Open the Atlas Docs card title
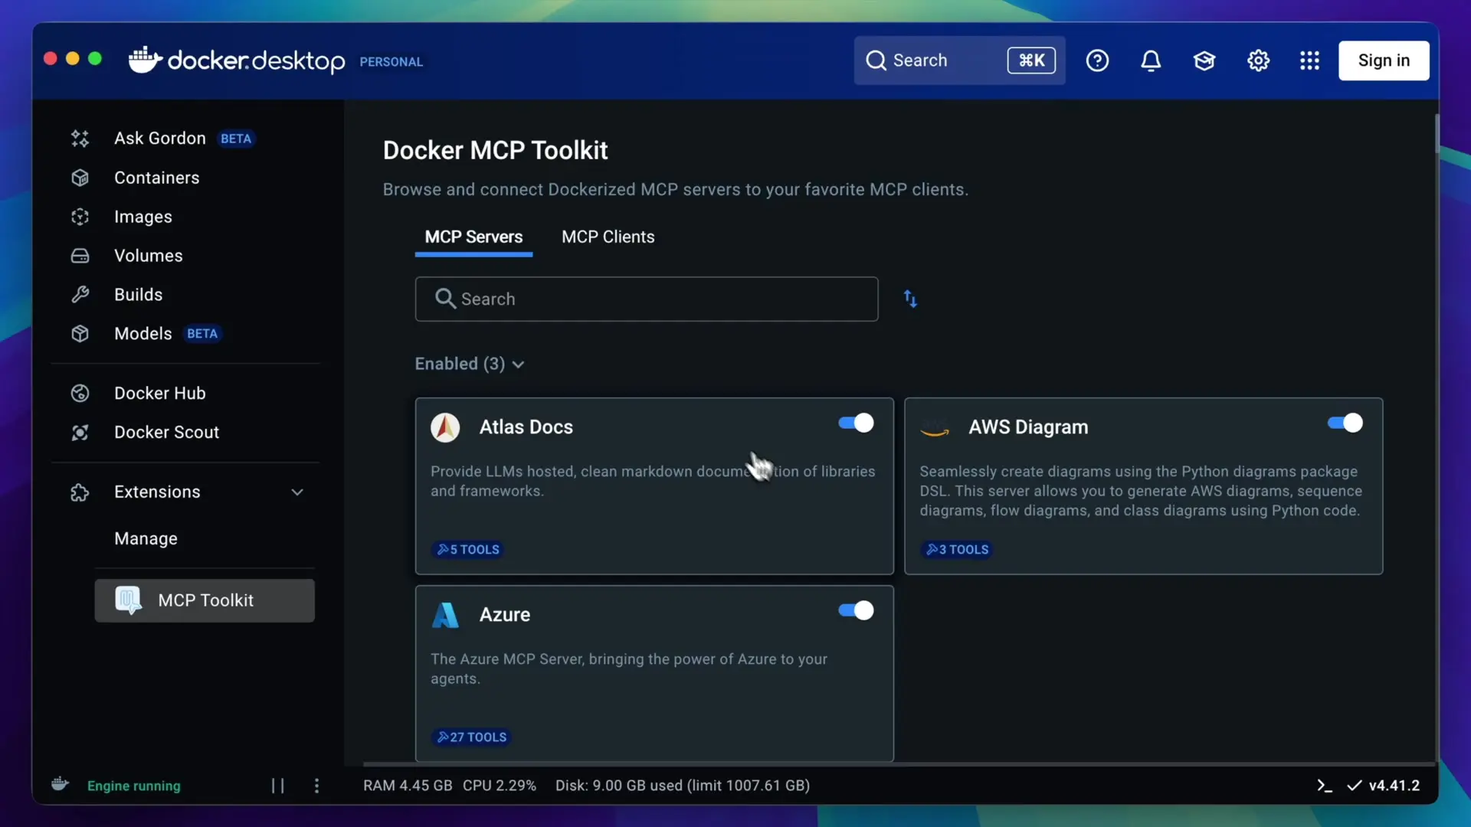 click(x=526, y=427)
